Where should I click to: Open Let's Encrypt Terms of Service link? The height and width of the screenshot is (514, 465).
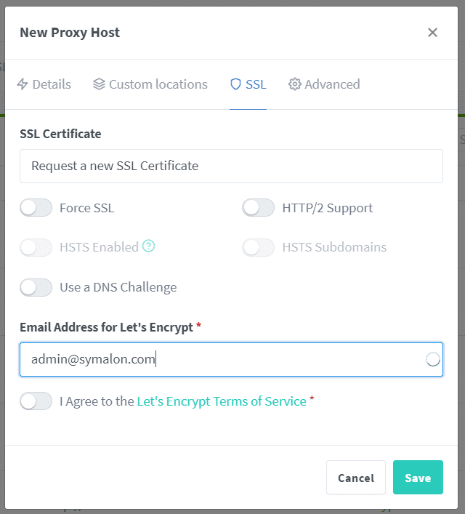tap(222, 401)
